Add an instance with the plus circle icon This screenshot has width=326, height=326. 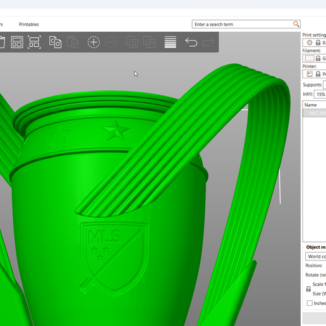[94, 42]
